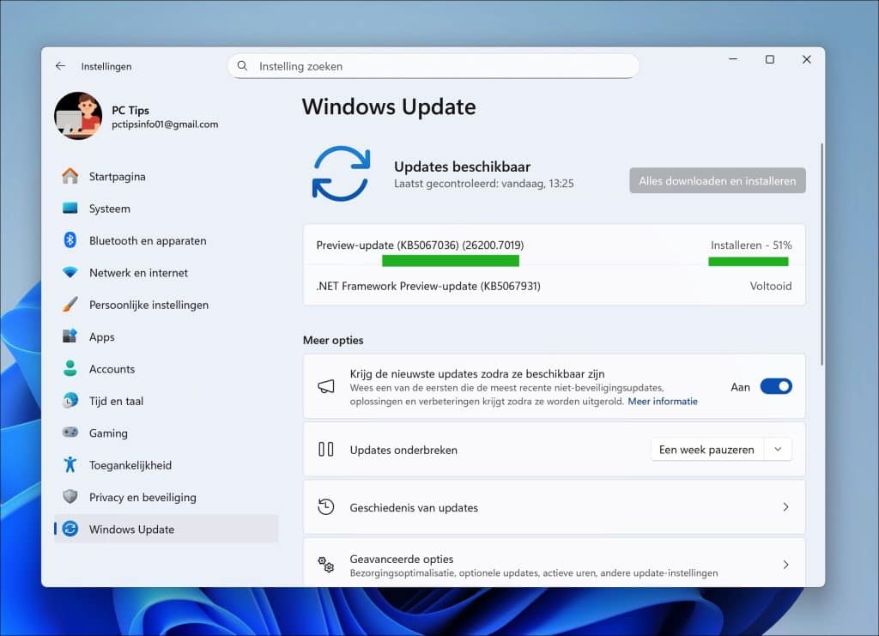The height and width of the screenshot is (636, 879).
Task: Click the Netwerk en internet wifi icon
Action: click(x=70, y=273)
